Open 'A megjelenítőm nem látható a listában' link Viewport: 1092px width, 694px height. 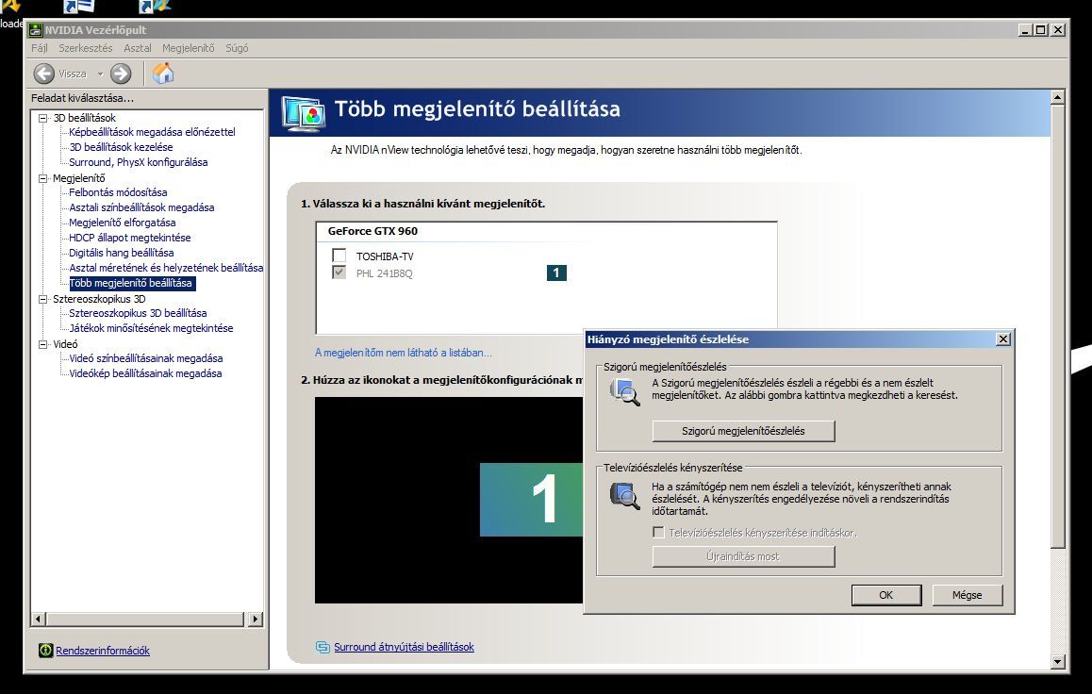[404, 353]
